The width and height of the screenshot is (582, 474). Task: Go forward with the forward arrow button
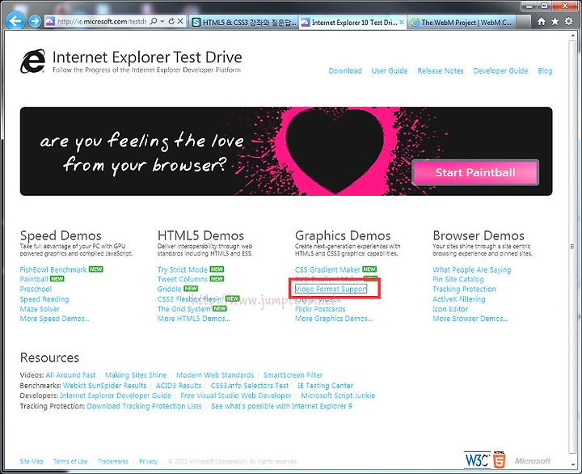(35, 21)
